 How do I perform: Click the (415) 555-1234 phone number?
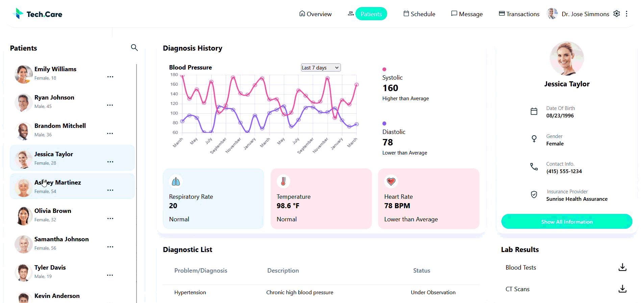(x=564, y=171)
